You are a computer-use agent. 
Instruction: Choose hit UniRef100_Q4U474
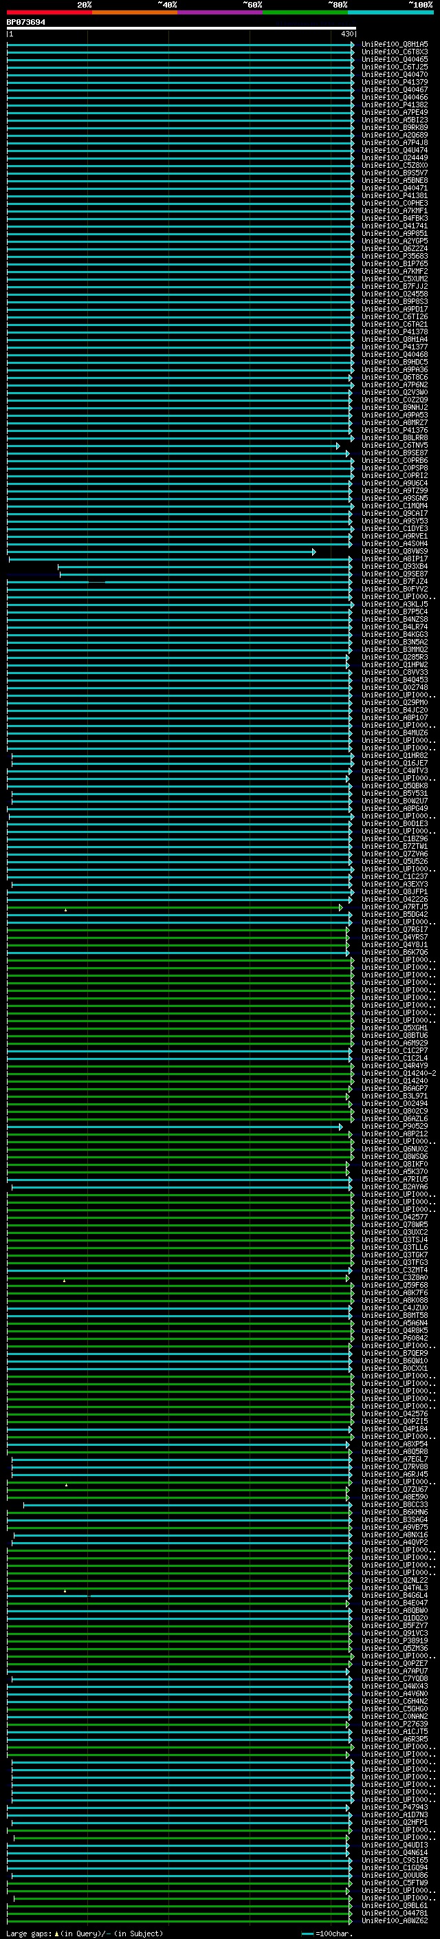coord(395,151)
